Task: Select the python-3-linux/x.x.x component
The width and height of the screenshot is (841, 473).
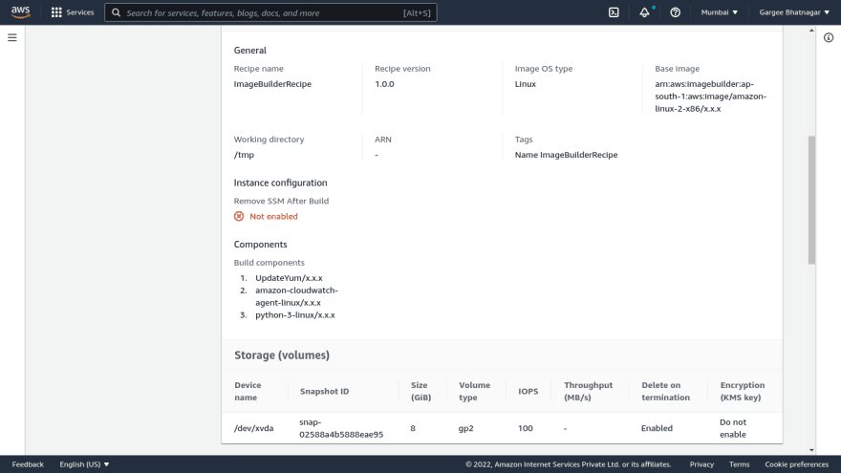Action: (295, 315)
